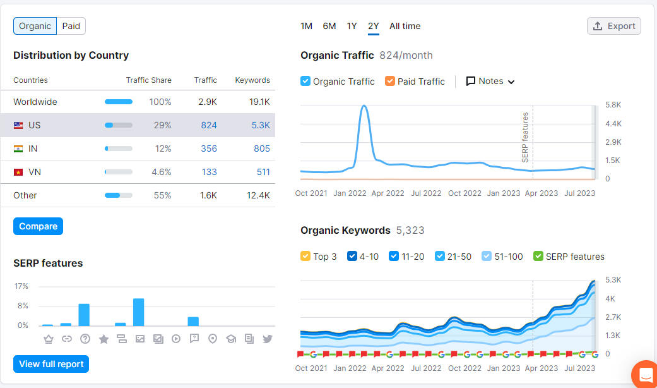
Task: Click the question mark circle SERP icon
Action: point(85,339)
